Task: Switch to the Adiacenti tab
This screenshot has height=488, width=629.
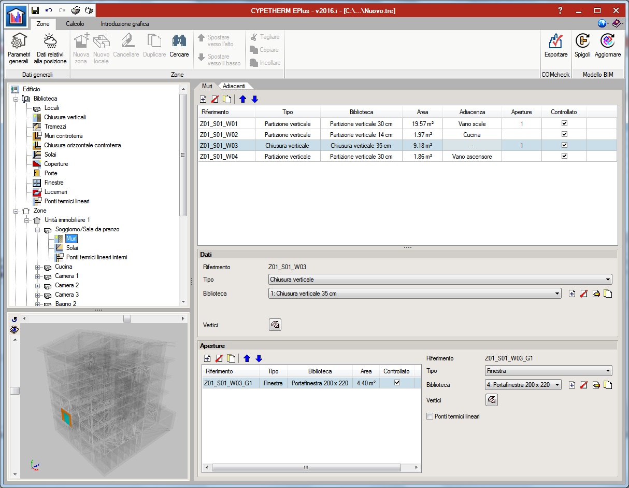Action: [x=234, y=86]
